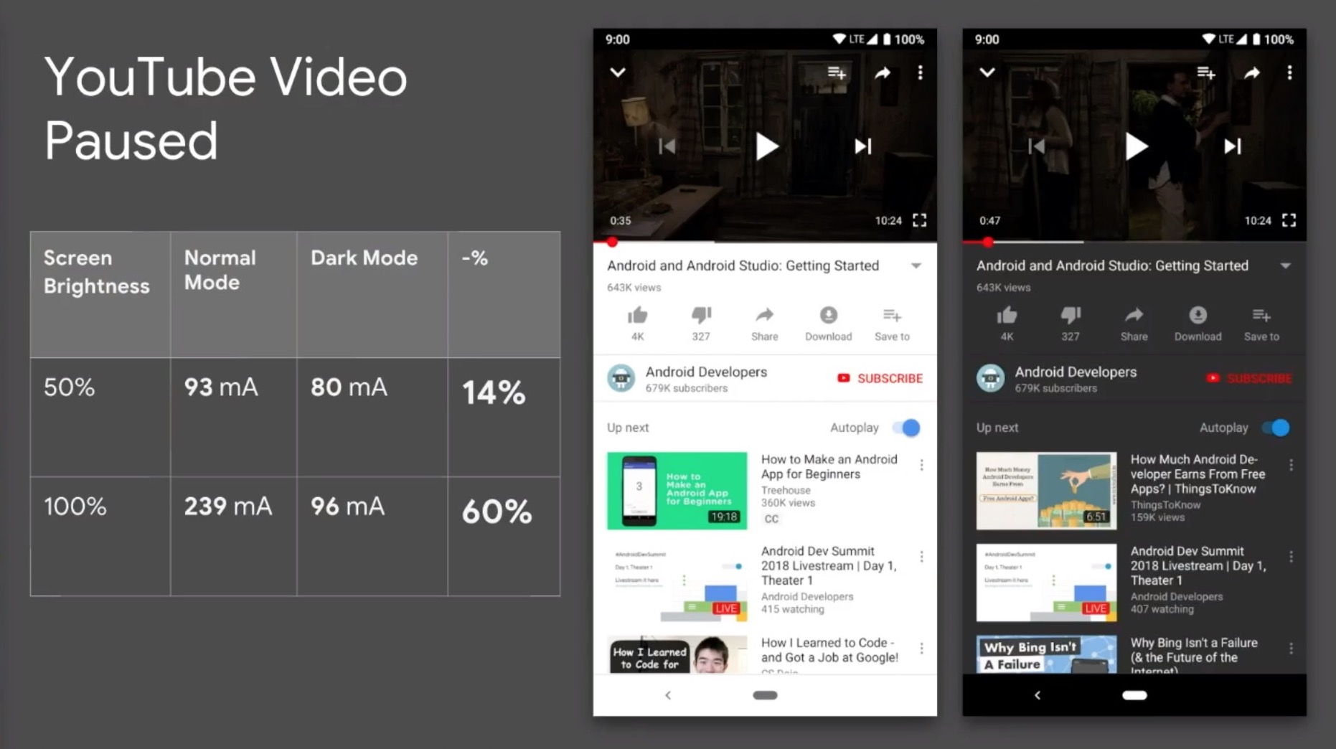Select the Download icon under the video

tap(828, 317)
